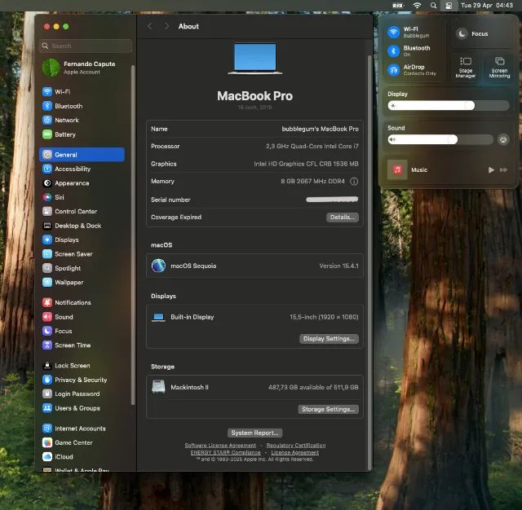Click the date and time in menu bar

pos(486,6)
